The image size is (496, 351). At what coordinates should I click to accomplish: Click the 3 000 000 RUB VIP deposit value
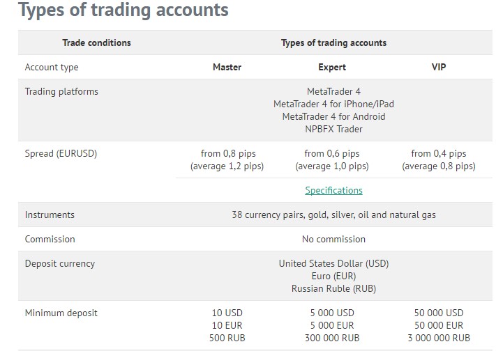[439, 338]
